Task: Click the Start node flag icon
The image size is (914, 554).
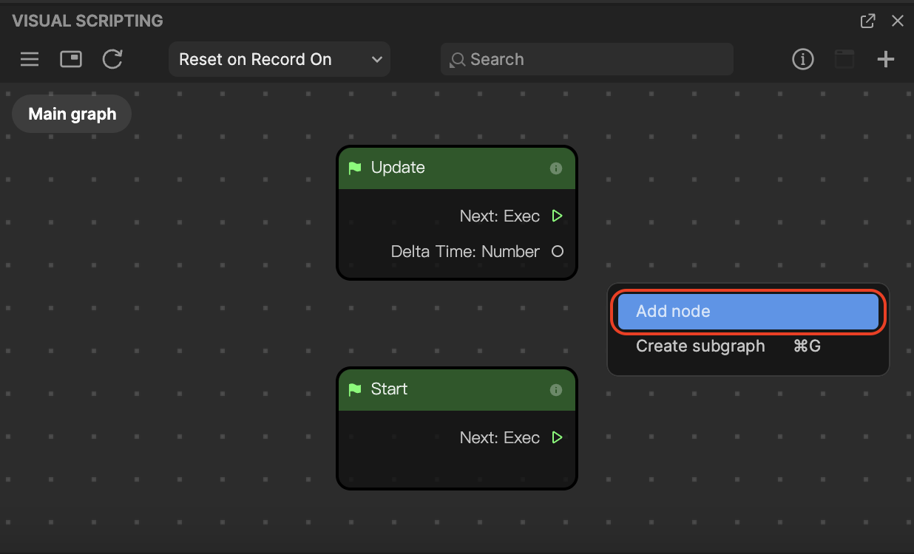Action: 355,389
